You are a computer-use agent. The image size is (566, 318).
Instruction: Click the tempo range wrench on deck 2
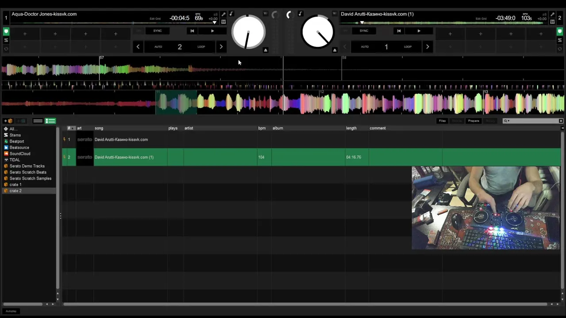click(x=552, y=15)
